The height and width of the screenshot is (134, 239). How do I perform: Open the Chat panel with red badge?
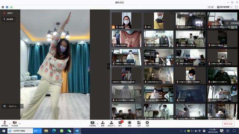point(120,124)
